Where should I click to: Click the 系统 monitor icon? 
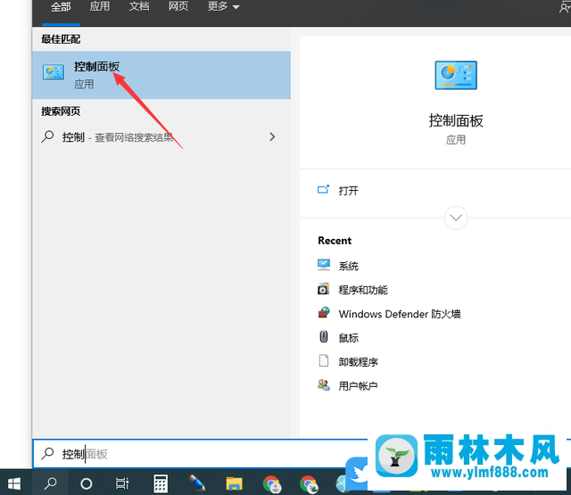click(x=323, y=265)
